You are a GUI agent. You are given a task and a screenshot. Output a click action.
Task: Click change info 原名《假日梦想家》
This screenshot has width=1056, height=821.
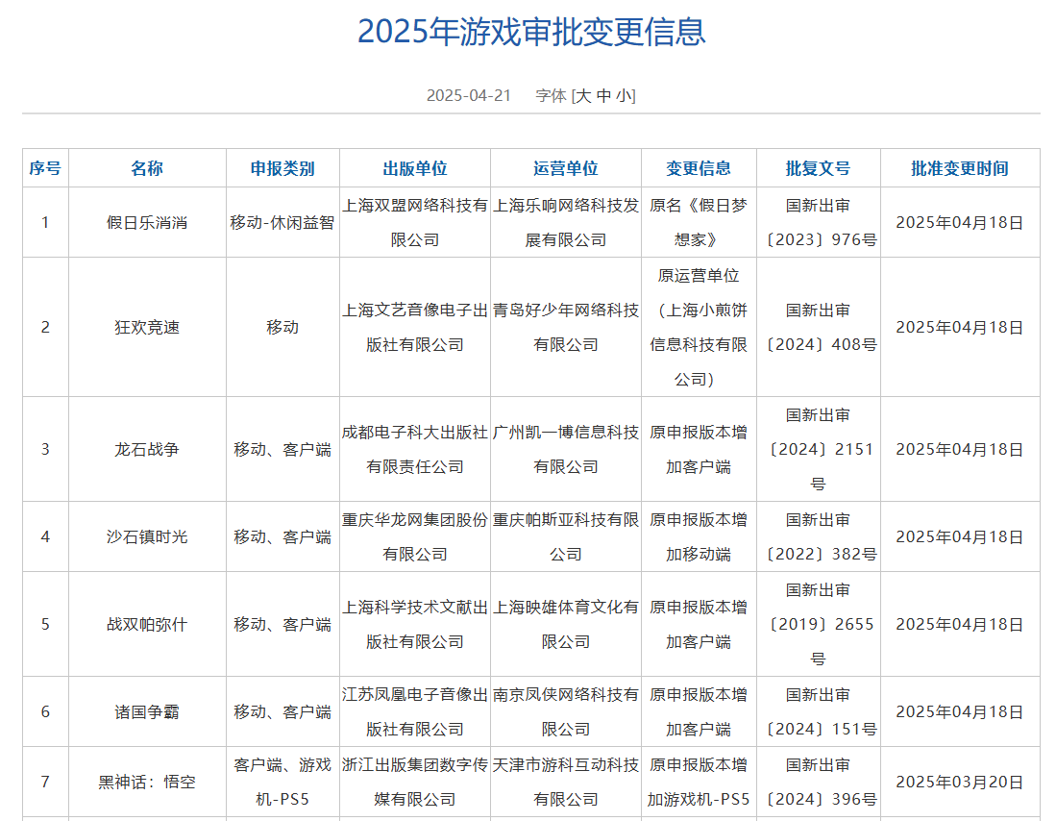click(699, 222)
